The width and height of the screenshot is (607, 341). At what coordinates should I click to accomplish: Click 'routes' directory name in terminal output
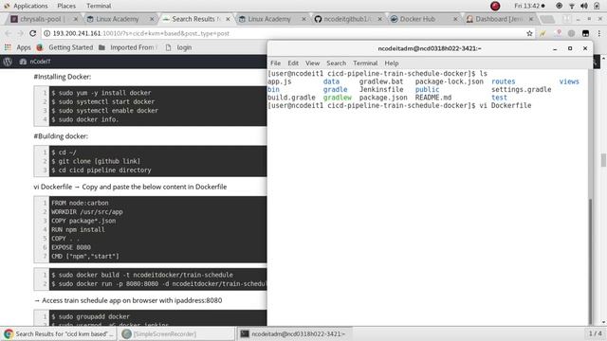tap(504, 81)
